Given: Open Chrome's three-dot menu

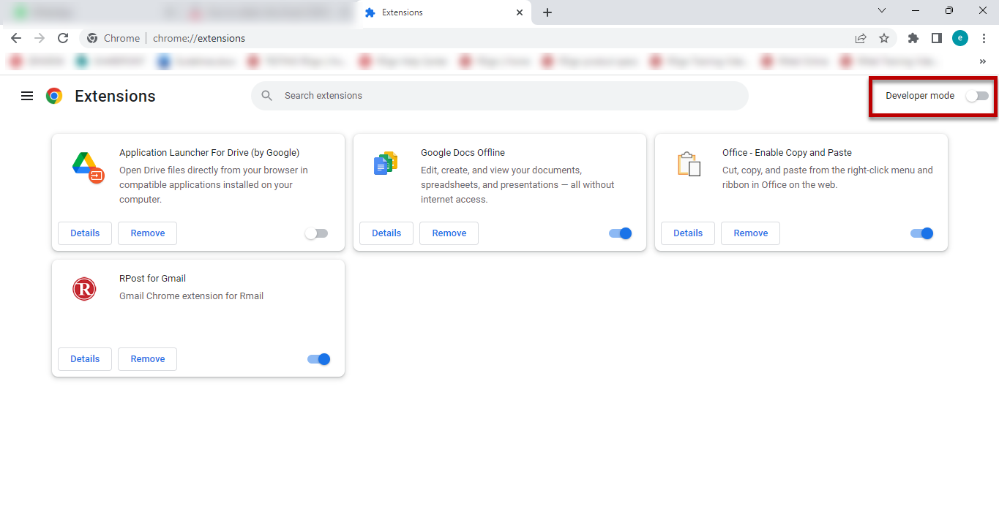Looking at the screenshot, I should click(984, 38).
